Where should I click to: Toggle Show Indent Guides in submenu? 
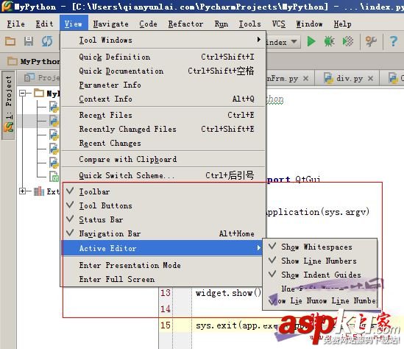[x=320, y=275]
